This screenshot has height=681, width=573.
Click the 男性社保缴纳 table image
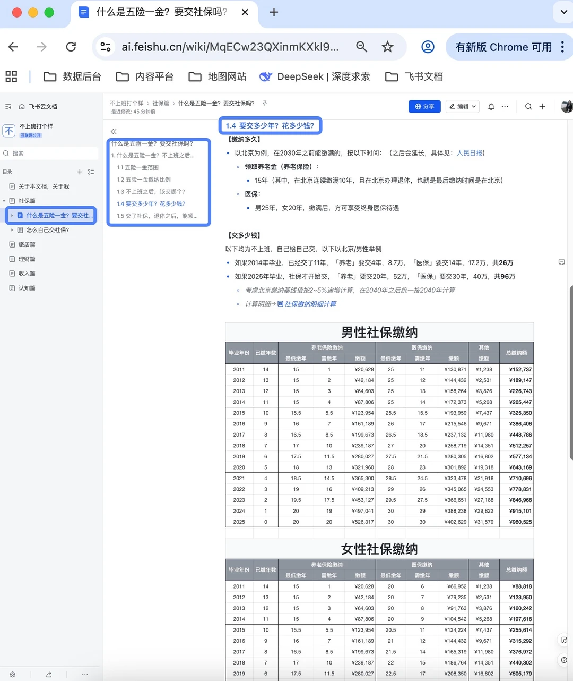(x=379, y=425)
